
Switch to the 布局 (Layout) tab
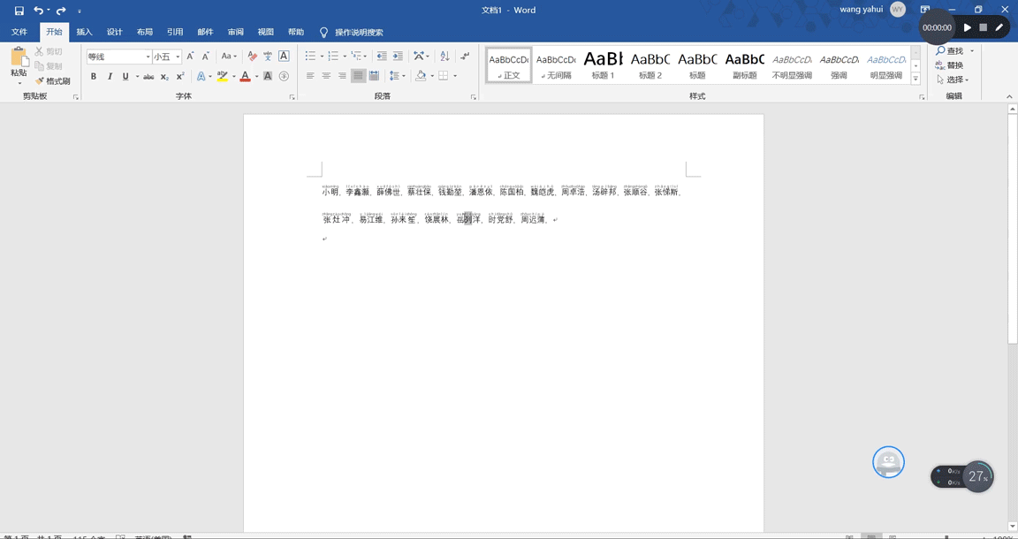pos(145,32)
